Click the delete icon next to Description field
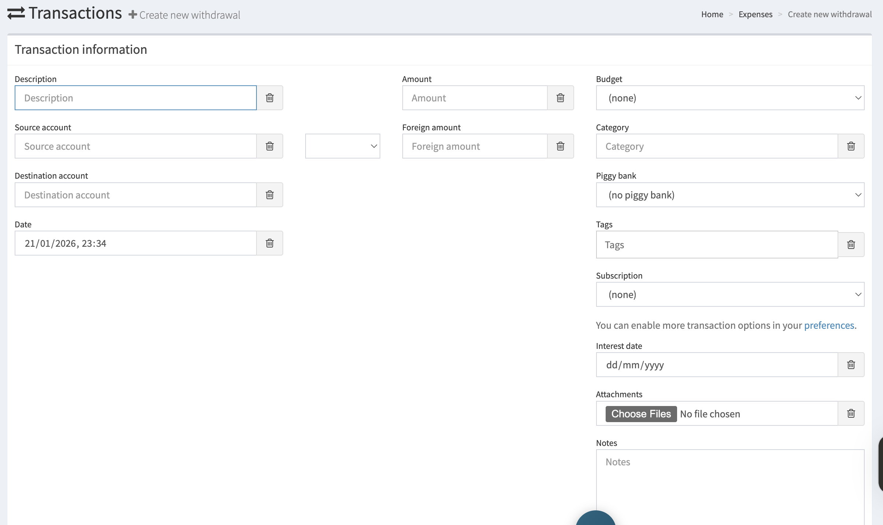The width and height of the screenshot is (883, 525). click(270, 97)
